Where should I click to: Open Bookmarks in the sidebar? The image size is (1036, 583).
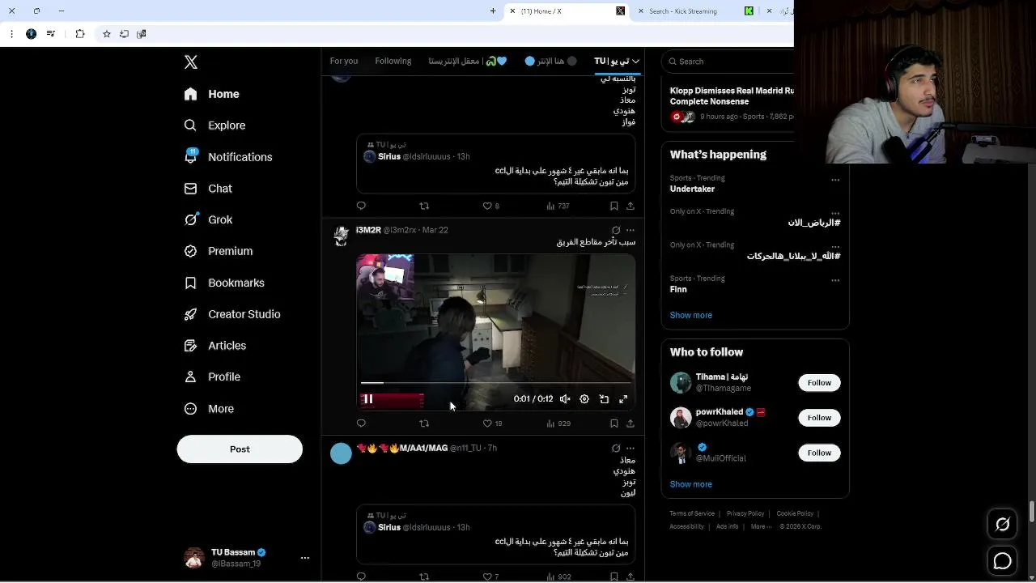[x=224, y=283]
